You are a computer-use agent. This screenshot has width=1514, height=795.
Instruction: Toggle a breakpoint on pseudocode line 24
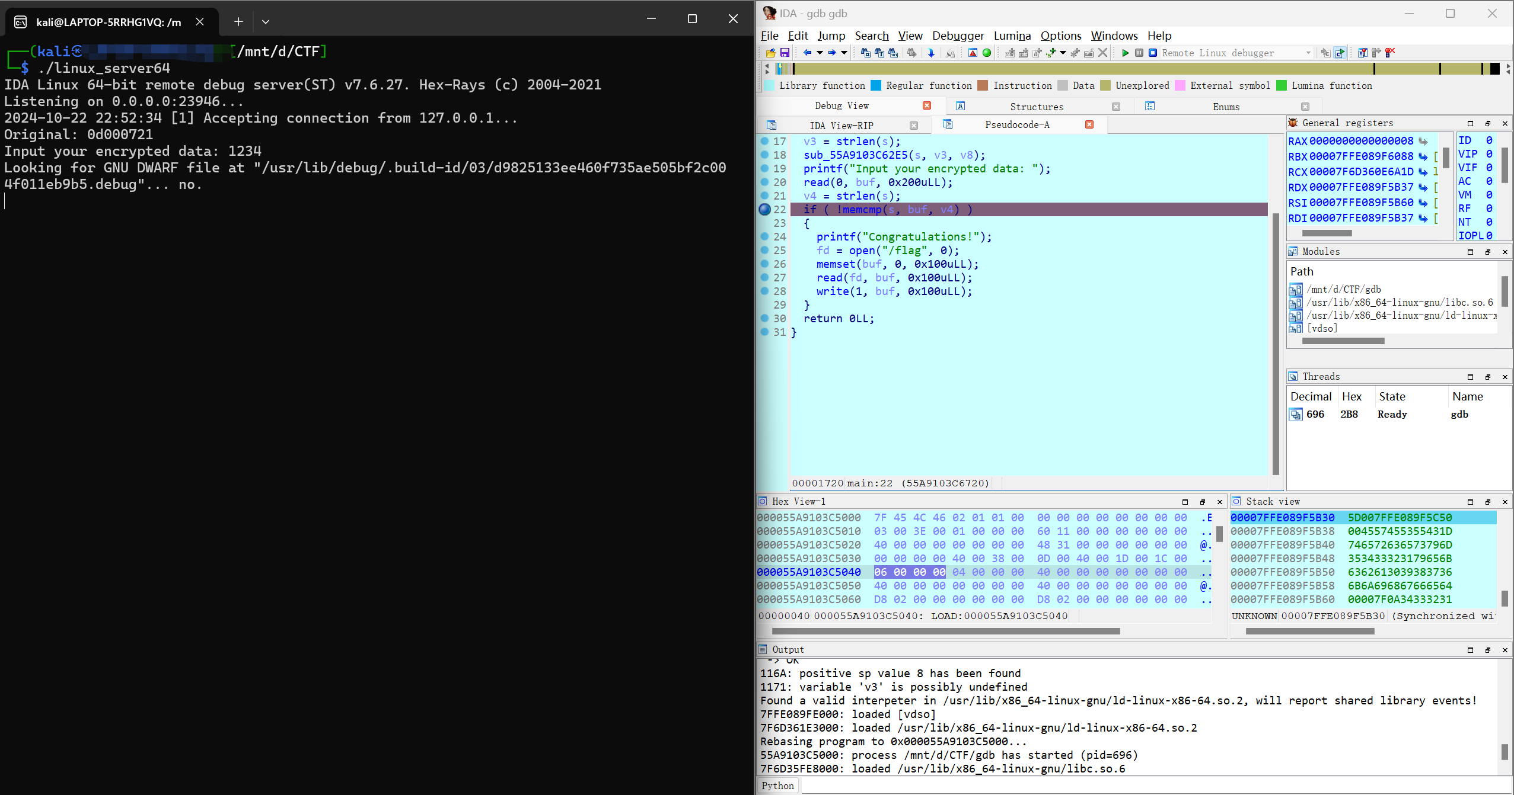[x=764, y=236]
